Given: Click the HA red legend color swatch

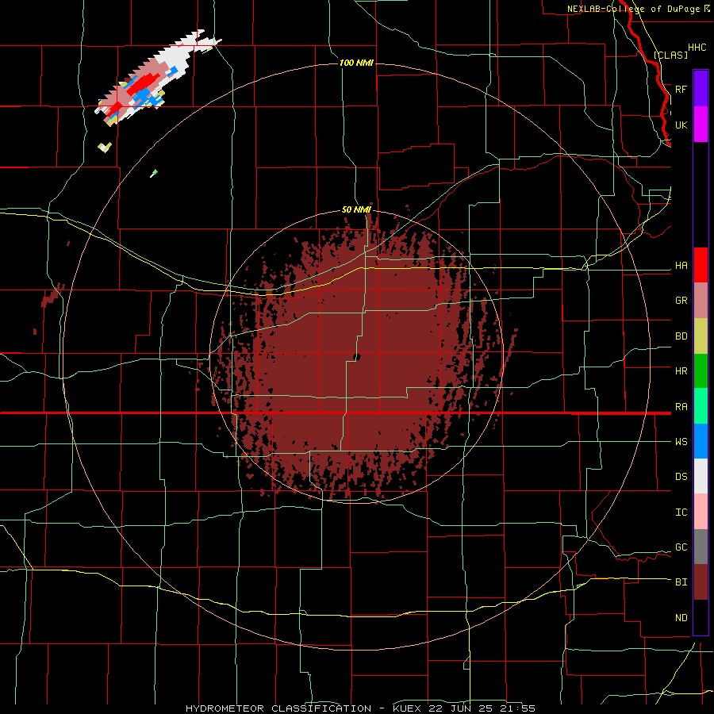Looking at the screenshot, I should [701, 265].
